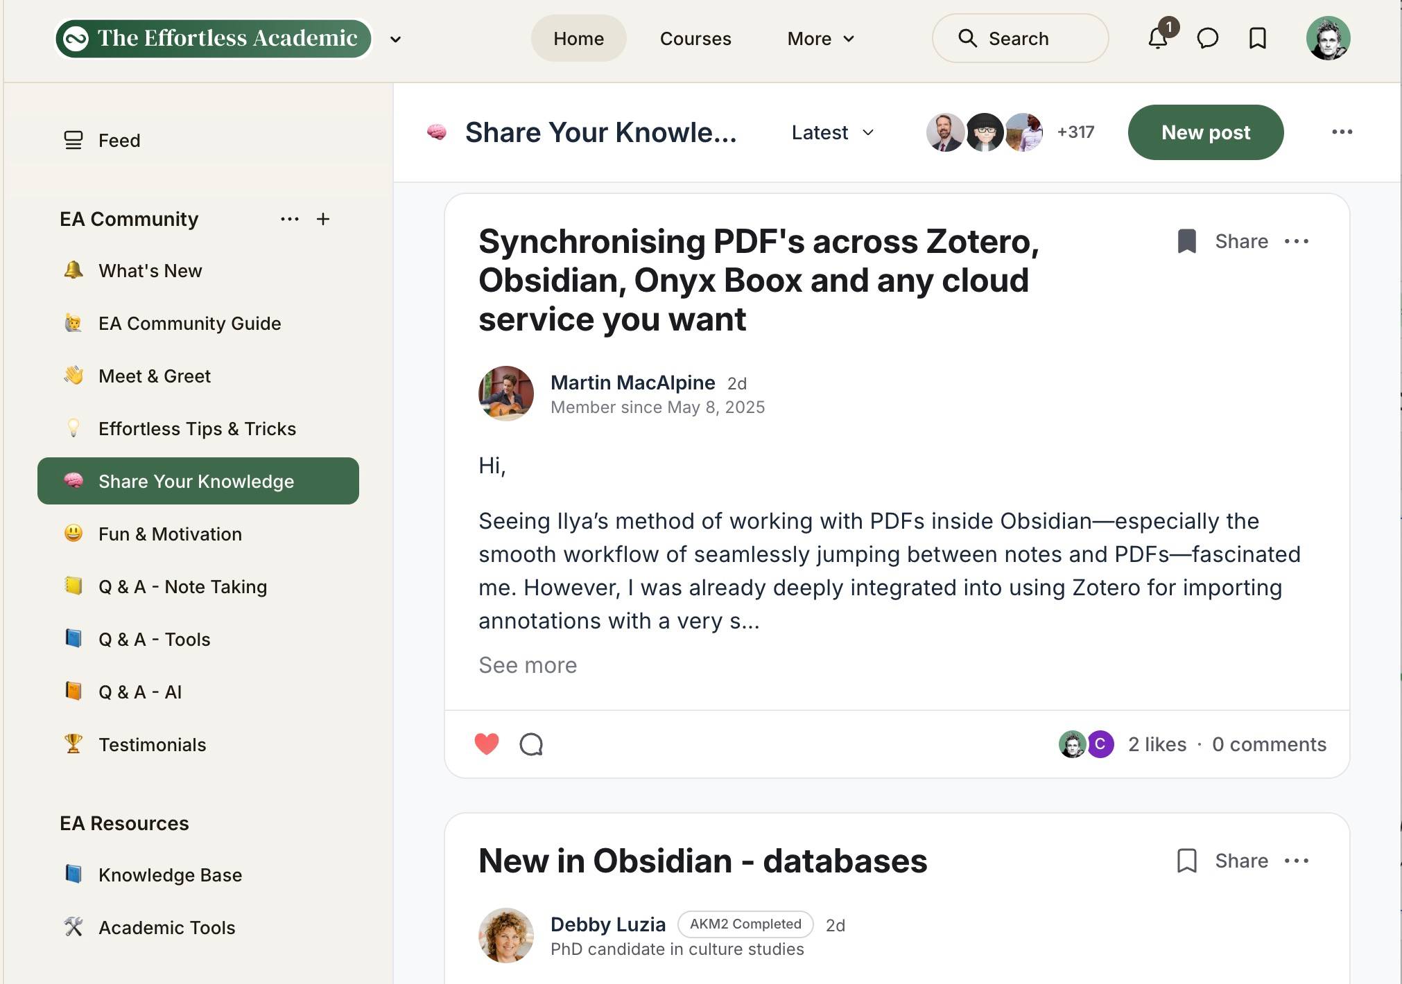Image resolution: width=1402 pixels, height=984 pixels.
Task: Click the waving hand icon for Meet & Greet
Action: click(73, 375)
